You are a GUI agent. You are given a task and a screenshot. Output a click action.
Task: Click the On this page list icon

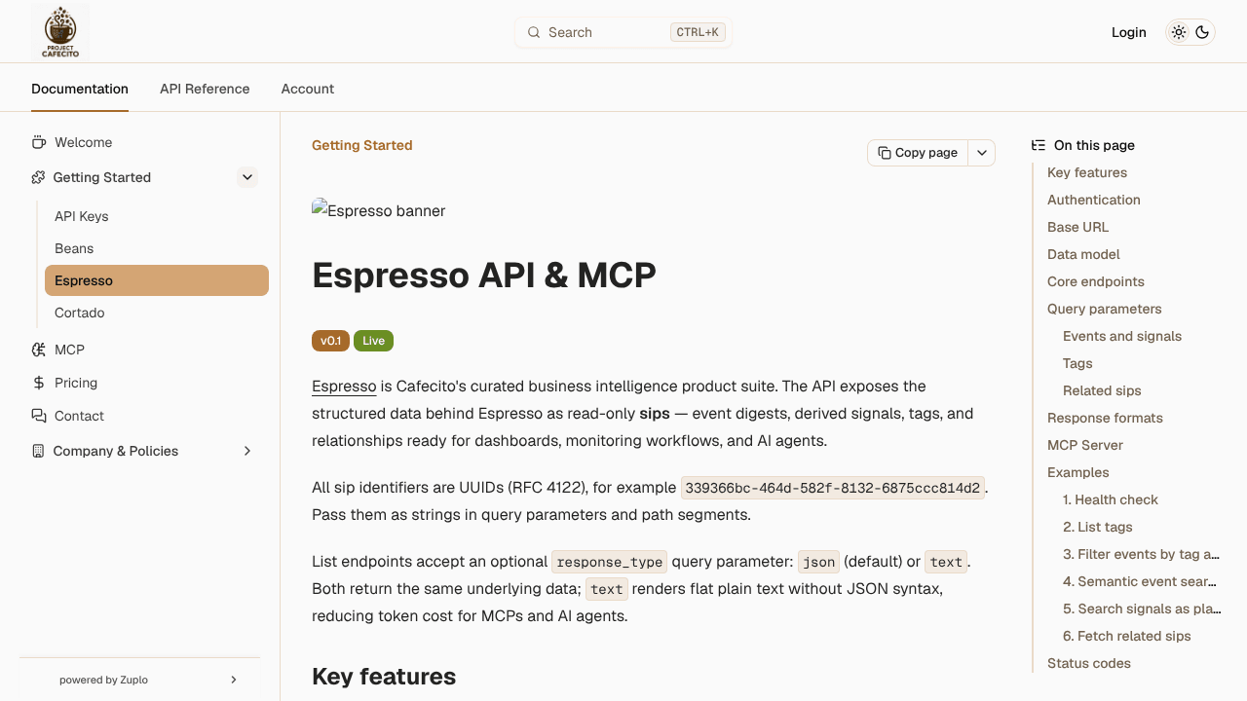pyautogui.click(x=1039, y=145)
